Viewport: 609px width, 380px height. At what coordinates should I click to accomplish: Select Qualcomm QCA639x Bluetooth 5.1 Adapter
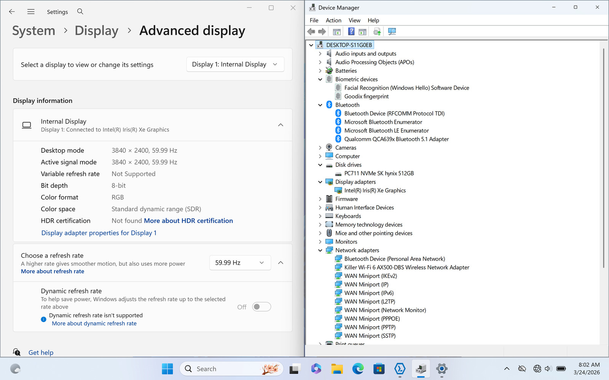coord(397,139)
